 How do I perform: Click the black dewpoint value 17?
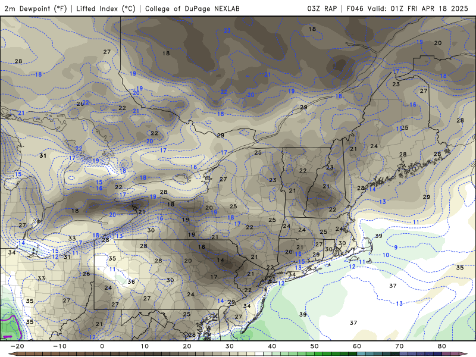[x=214, y=277]
